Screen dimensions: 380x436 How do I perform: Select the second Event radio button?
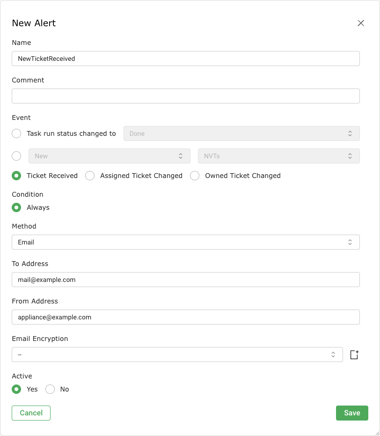coord(16,156)
